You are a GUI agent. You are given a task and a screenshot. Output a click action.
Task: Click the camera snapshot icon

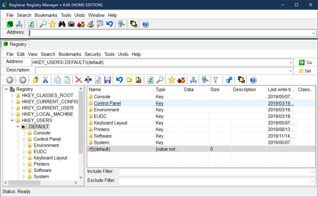(x=71, y=24)
